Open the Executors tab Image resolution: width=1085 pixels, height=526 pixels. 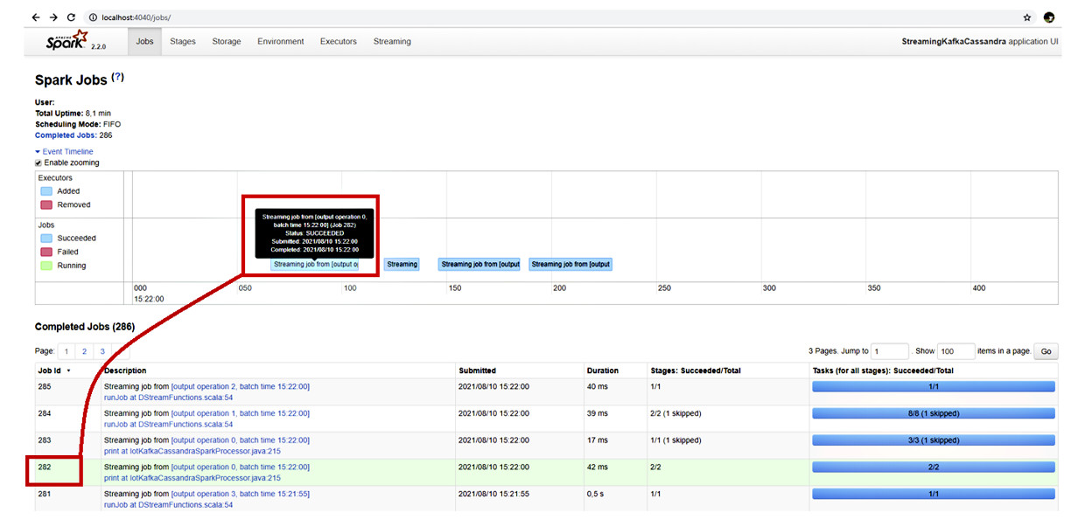point(339,41)
